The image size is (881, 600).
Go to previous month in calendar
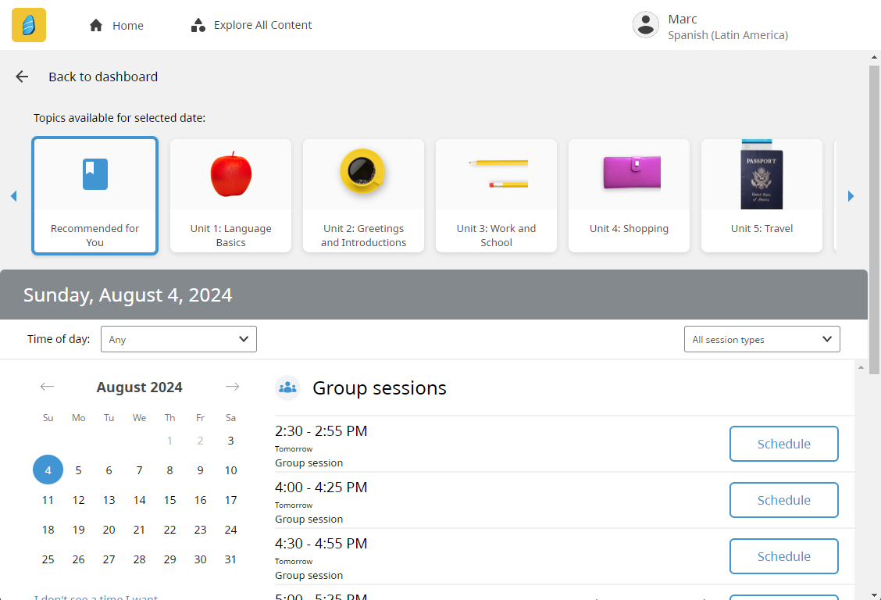[x=47, y=387]
